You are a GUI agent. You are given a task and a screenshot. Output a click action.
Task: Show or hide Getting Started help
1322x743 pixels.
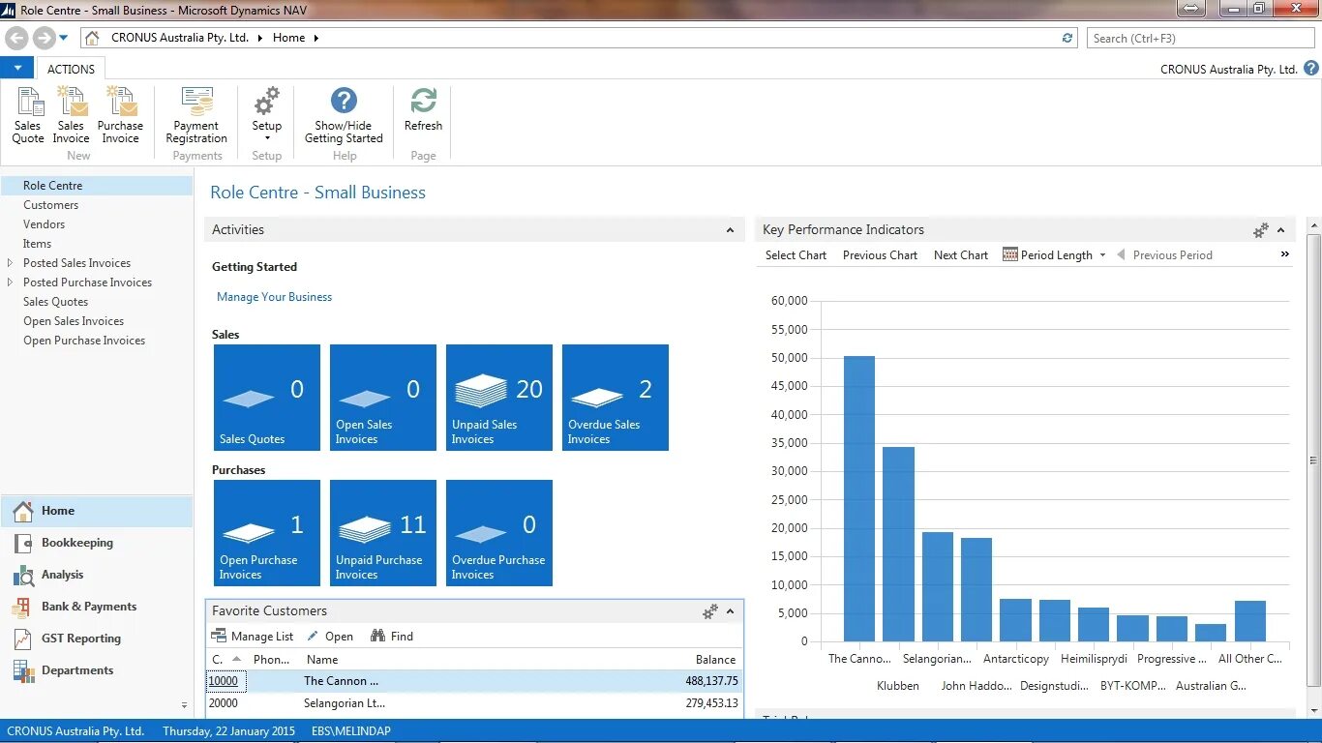coord(344,115)
